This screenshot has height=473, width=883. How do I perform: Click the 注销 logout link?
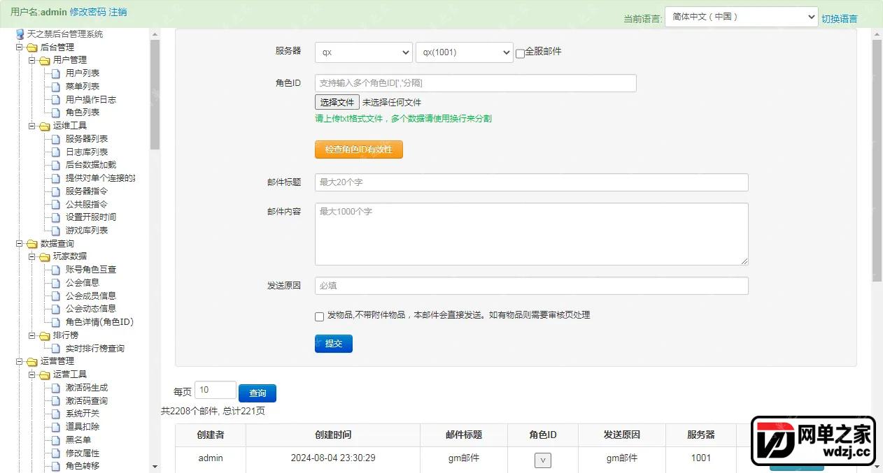(118, 12)
